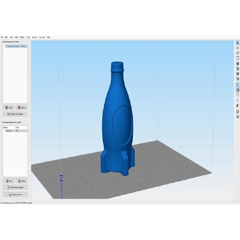This screenshot has height=240, width=240.
Task: Open the Help menu
Action: tap(48, 37)
